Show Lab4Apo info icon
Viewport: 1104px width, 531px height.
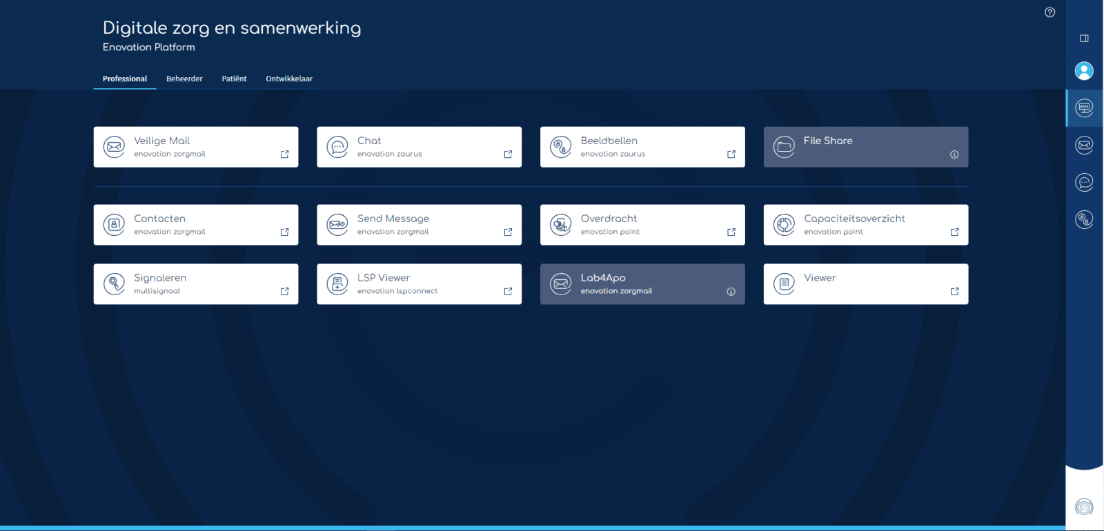731,292
